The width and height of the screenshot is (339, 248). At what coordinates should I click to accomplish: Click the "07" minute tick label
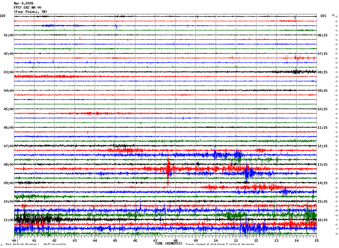[x=155, y=240]
